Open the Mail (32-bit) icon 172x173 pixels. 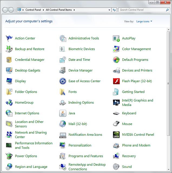62,124
